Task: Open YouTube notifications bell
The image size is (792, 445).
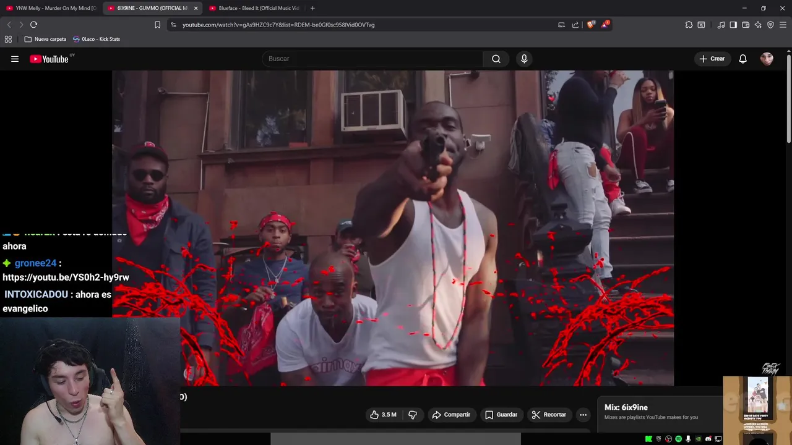Action: point(742,59)
